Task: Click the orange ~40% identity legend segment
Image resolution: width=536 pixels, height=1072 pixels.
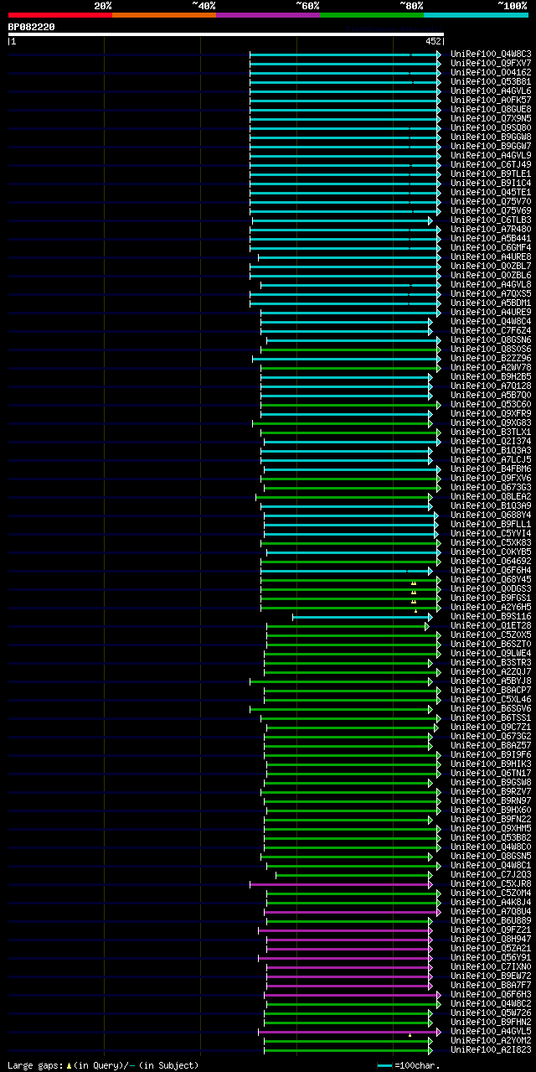Action: pyautogui.click(x=163, y=15)
